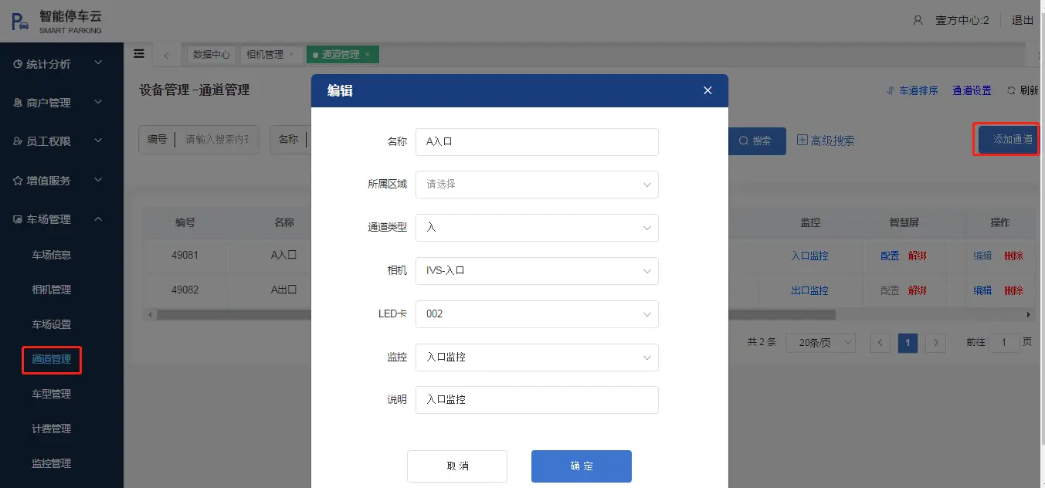This screenshot has width=1045, height=488.
Task: Switch to the 数据中心 tab
Action: [x=212, y=54]
